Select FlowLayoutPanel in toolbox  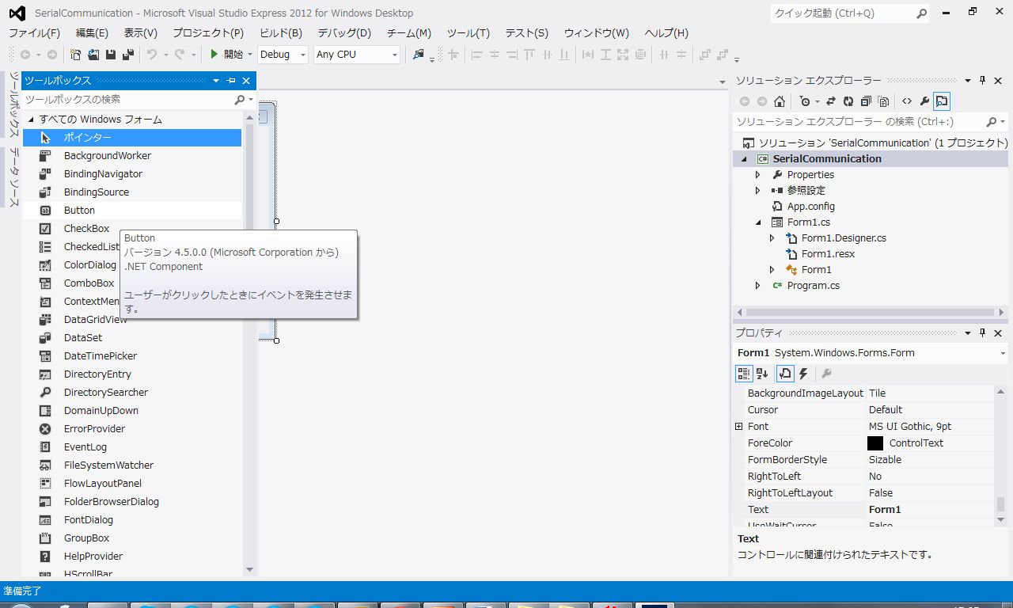[x=132, y=484]
